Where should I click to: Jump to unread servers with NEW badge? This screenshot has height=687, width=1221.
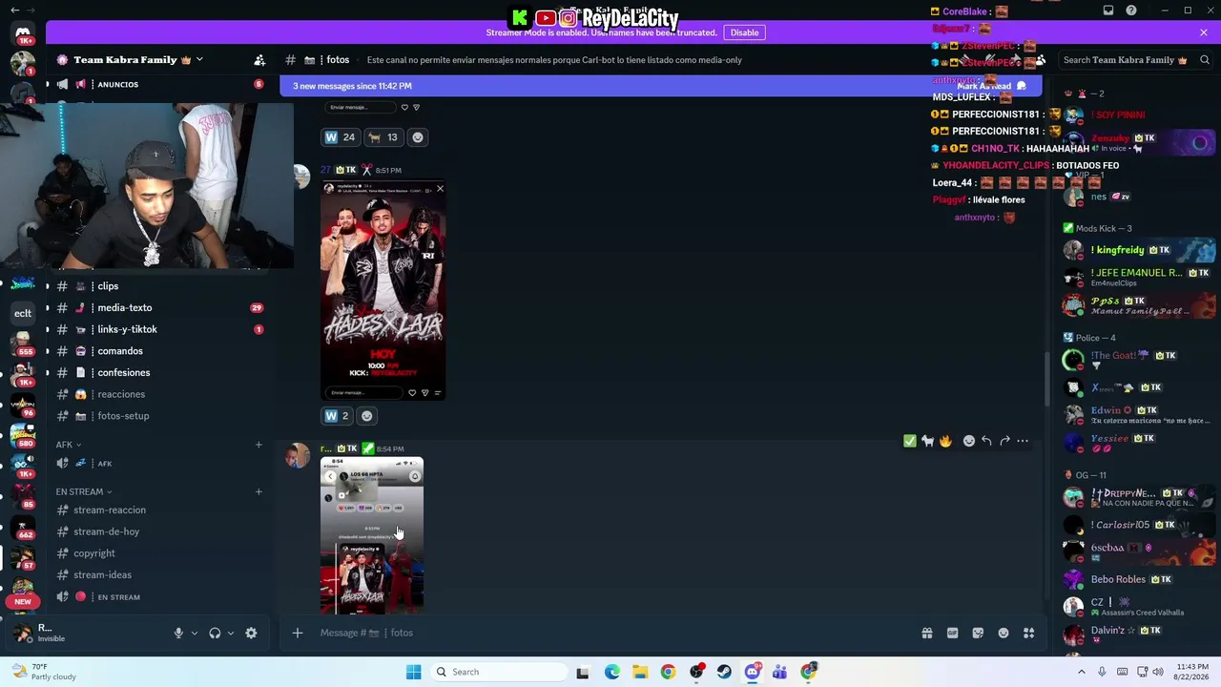[23, 602]
